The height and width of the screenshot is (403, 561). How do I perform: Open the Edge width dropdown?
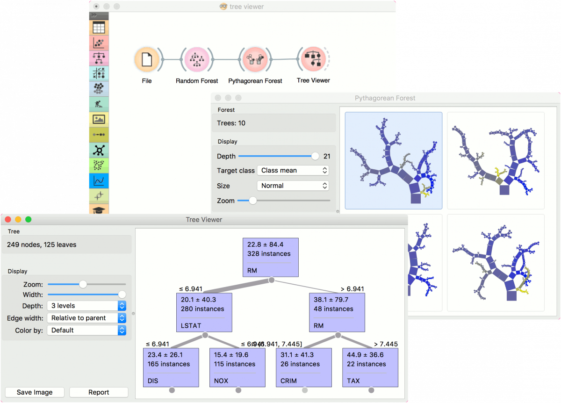point(86,318)
